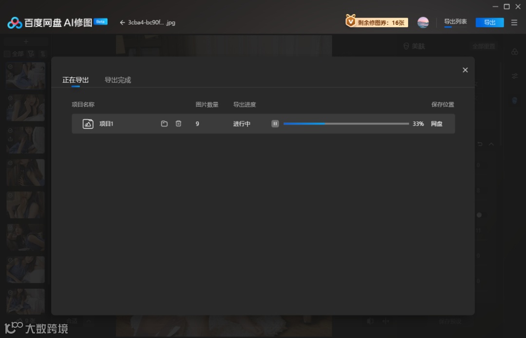Toggle the 全部 select-all checkbox
This screenshot has height=338, width=526.
point(7,54)
